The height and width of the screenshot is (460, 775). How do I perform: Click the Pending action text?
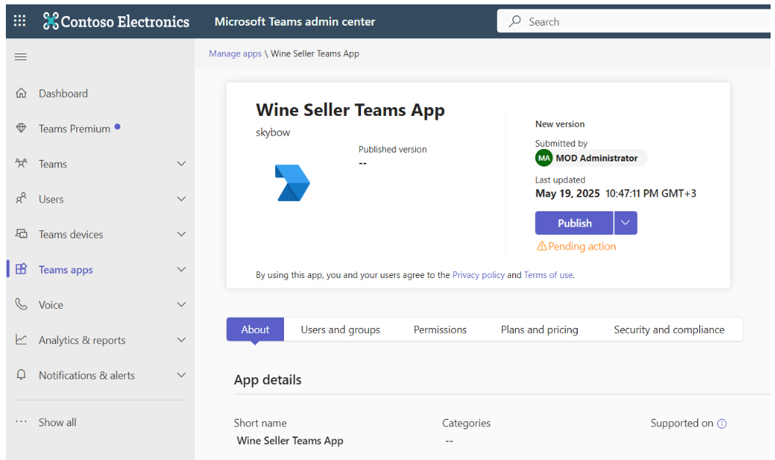pyautogui.click(x=582, y=246)
